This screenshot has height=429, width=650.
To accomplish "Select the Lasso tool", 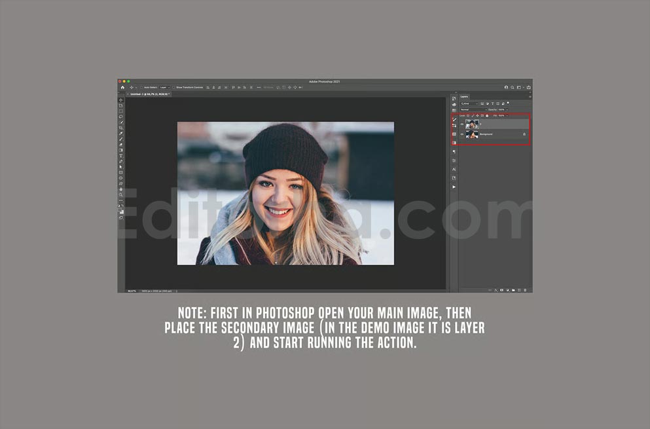I will click(121, 117).
